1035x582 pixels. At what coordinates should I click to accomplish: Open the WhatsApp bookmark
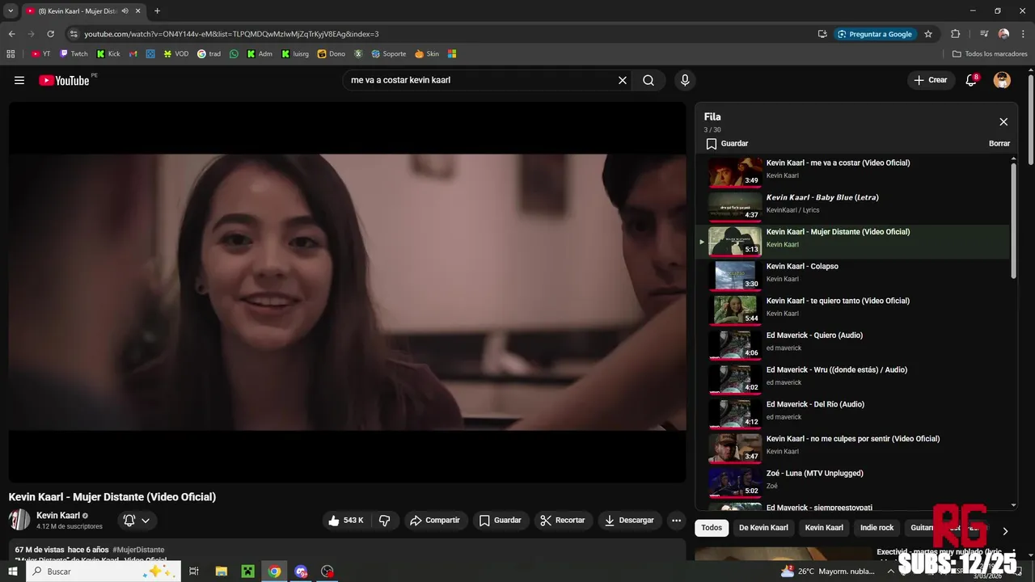pyautogui.click(x=234, y=54)
